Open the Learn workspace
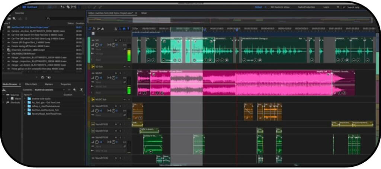The image size is (381, 169). [x=326, y=7]
